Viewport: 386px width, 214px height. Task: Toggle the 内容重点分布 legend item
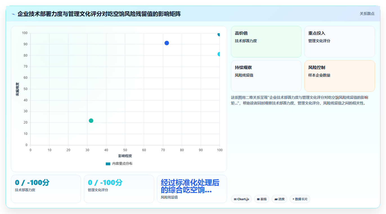(x=119, y=164)
